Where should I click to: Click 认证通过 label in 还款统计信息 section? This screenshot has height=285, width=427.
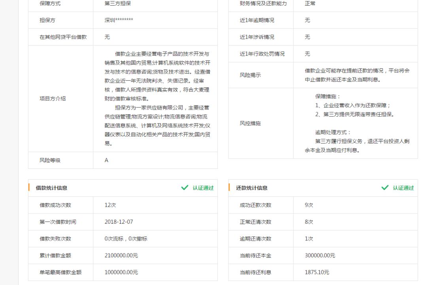coord(403,188)
